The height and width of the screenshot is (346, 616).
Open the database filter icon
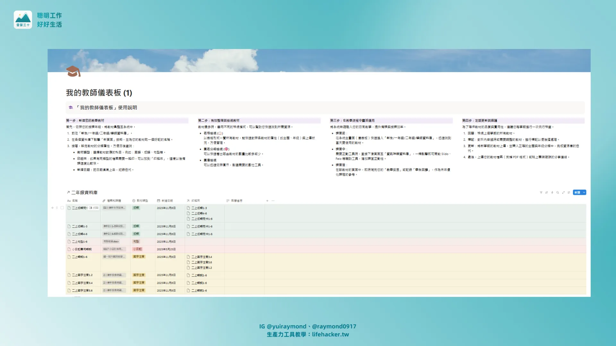click(541, 193)
